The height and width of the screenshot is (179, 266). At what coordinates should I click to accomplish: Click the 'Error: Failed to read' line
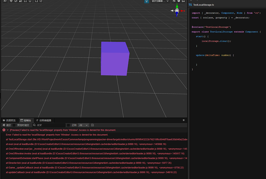57,135
